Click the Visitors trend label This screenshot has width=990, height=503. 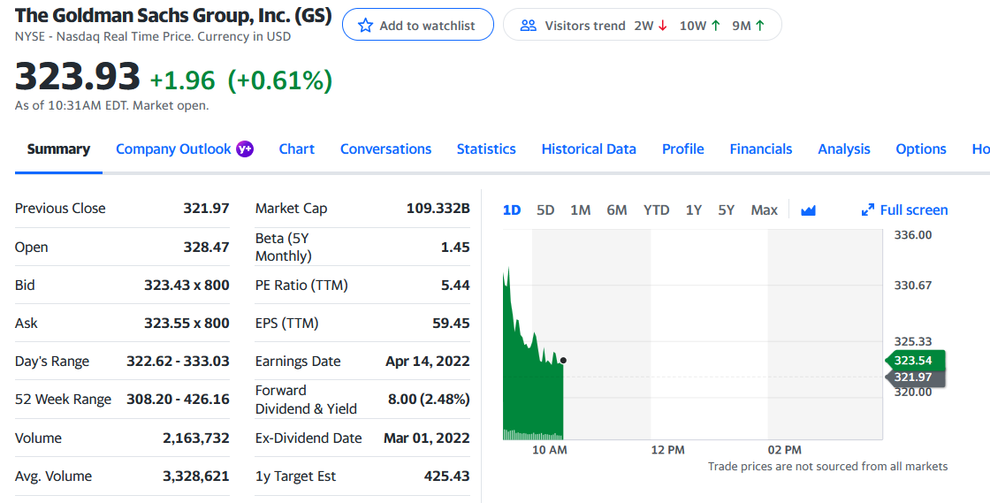click(x=585, y=26)
